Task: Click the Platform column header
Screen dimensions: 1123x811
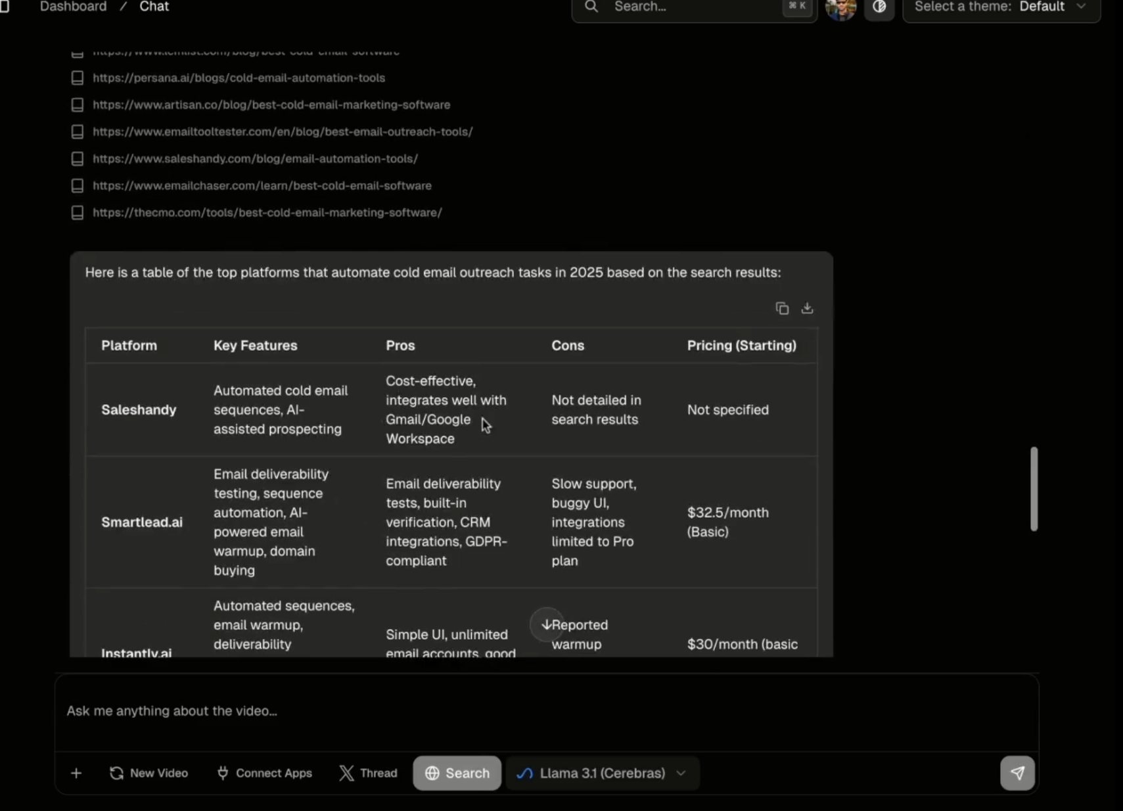Action: click(x=129, y=346)
